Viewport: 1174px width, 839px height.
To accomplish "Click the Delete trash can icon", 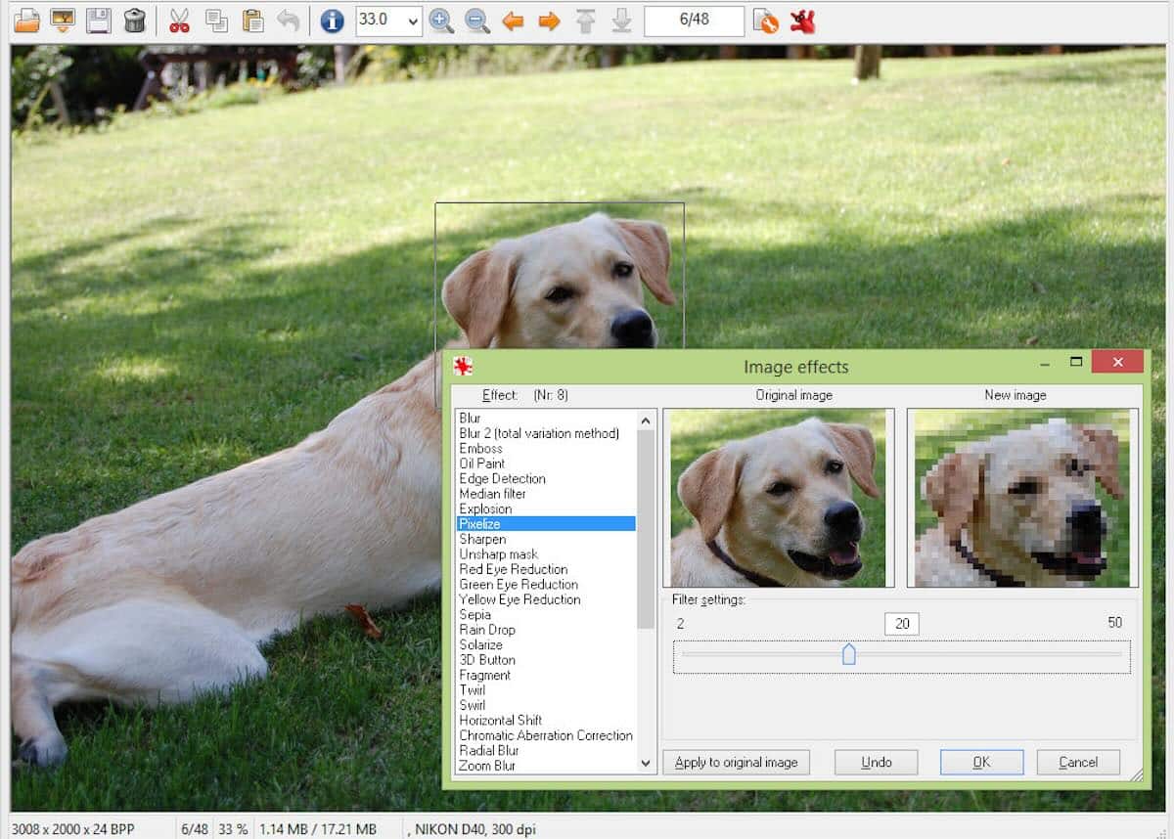I will coord(135,21).
